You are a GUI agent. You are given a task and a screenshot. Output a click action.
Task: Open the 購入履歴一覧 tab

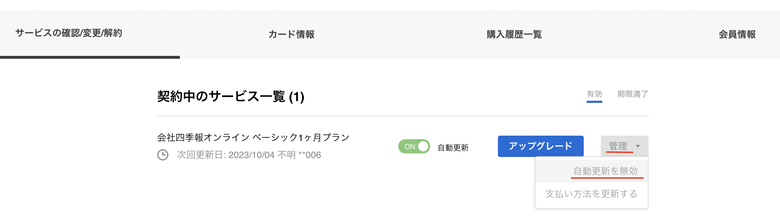pos(513,35)
